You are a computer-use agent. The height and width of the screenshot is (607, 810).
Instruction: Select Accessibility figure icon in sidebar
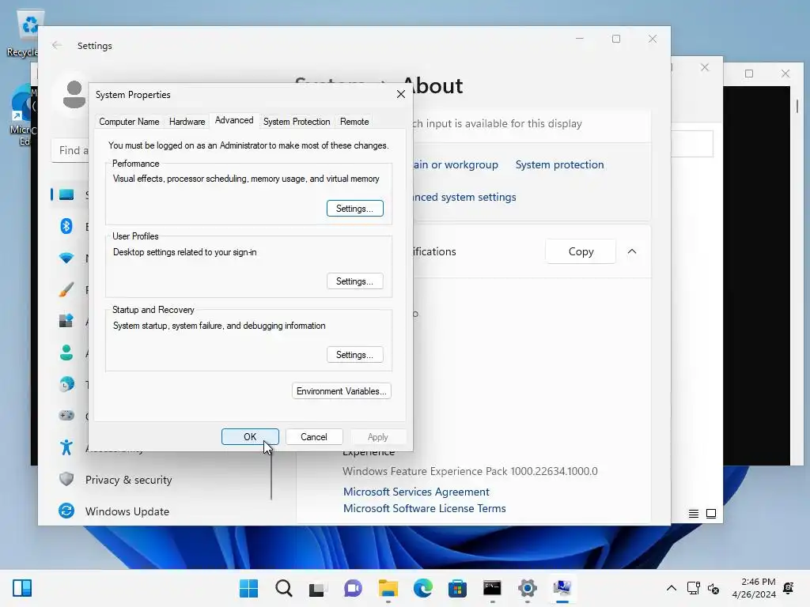click(x=66, y=447)
